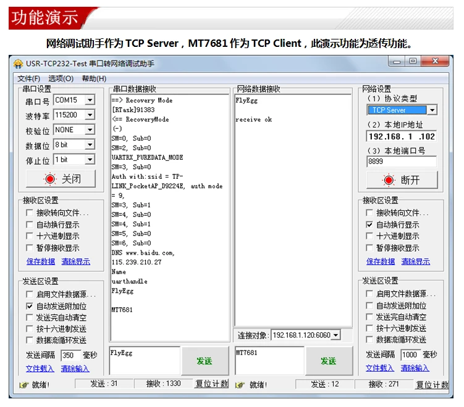Screen dimensions: 464x407
Task: Open the 选项(O) menu
Action: (x=61, y=78)
